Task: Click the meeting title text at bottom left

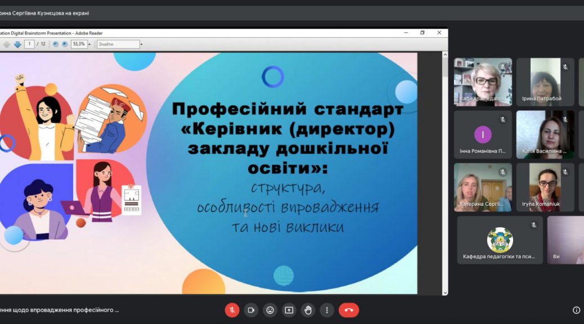Action: point(60,310)
